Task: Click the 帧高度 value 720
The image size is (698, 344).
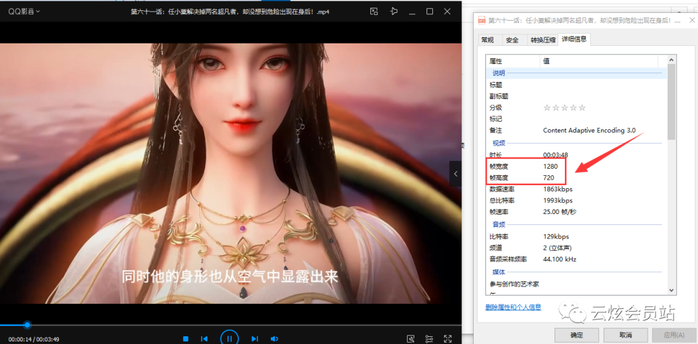Action: [x=549, y=177]
